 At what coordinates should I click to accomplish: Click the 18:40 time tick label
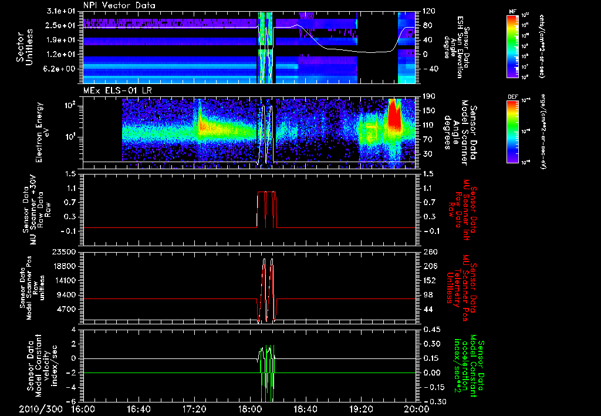pyautogui.click(x=305, y=410)
